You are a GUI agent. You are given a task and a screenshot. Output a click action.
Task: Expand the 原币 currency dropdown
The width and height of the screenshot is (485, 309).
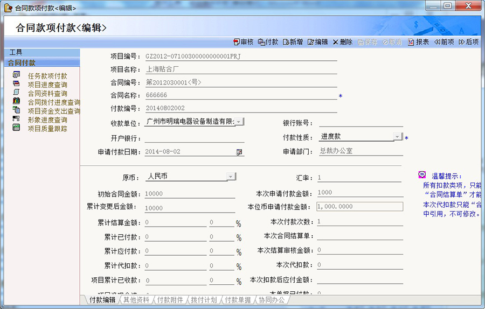pos(231,177)
